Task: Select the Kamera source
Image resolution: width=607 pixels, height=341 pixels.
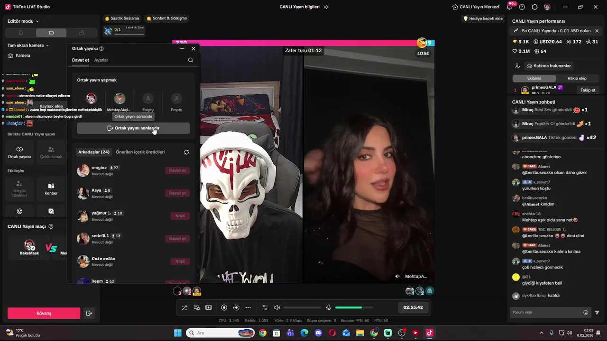Action: tap(19, 55)
